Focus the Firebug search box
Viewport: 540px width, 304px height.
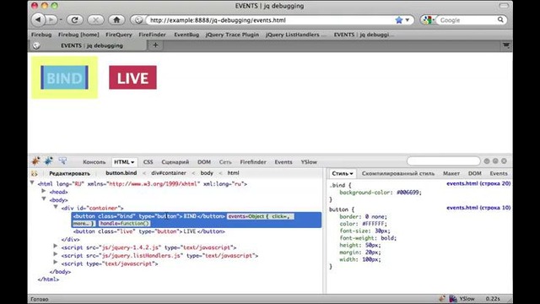coord(444,161)
